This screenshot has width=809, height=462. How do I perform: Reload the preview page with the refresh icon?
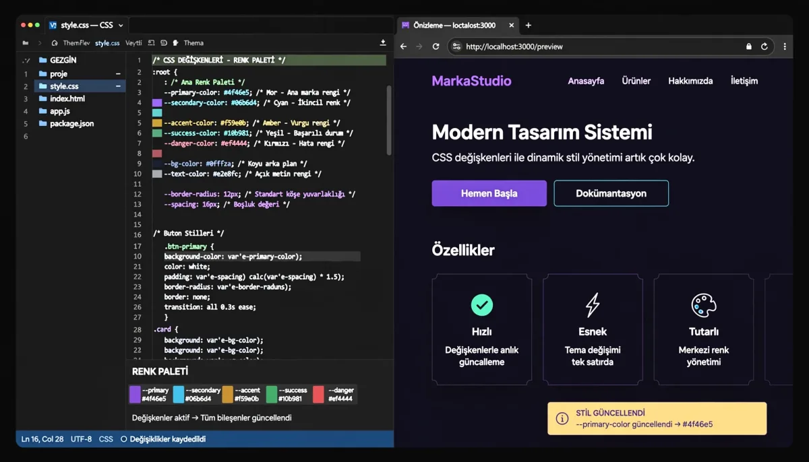click(x=436, y=46)
